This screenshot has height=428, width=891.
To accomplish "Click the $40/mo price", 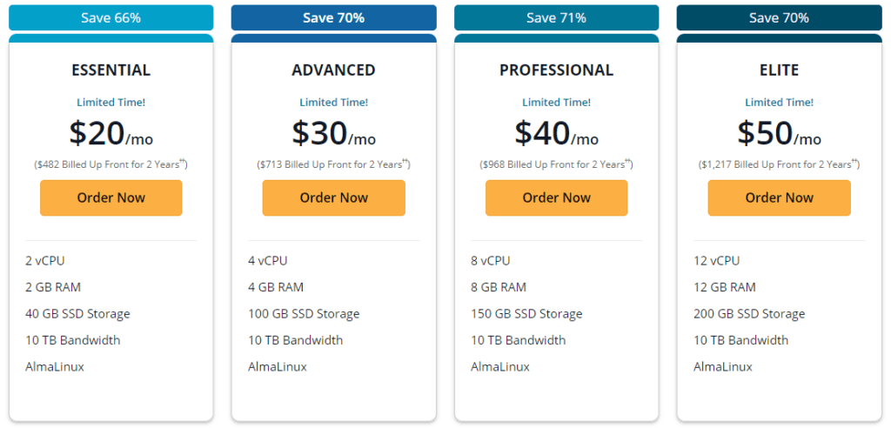I will tap(556, 133).
